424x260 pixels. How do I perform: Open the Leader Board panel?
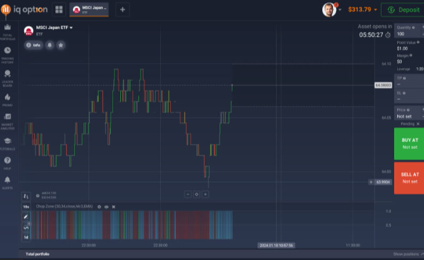(x=7, y=76)
